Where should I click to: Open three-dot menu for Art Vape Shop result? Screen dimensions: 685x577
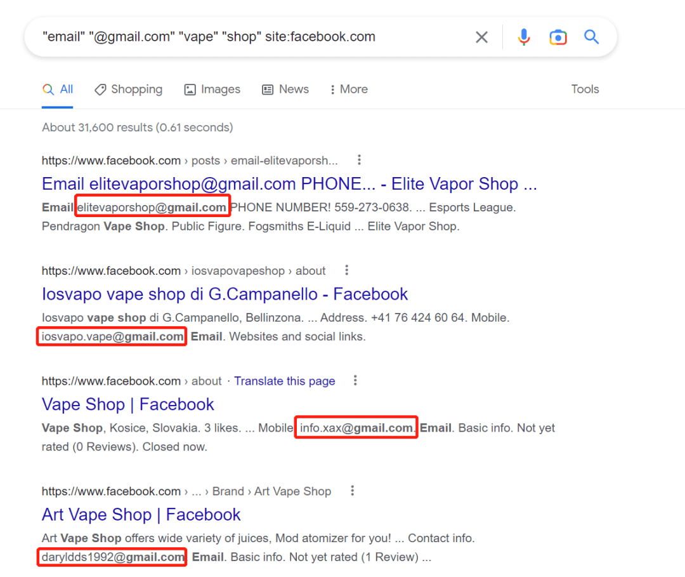coord(352,491)
